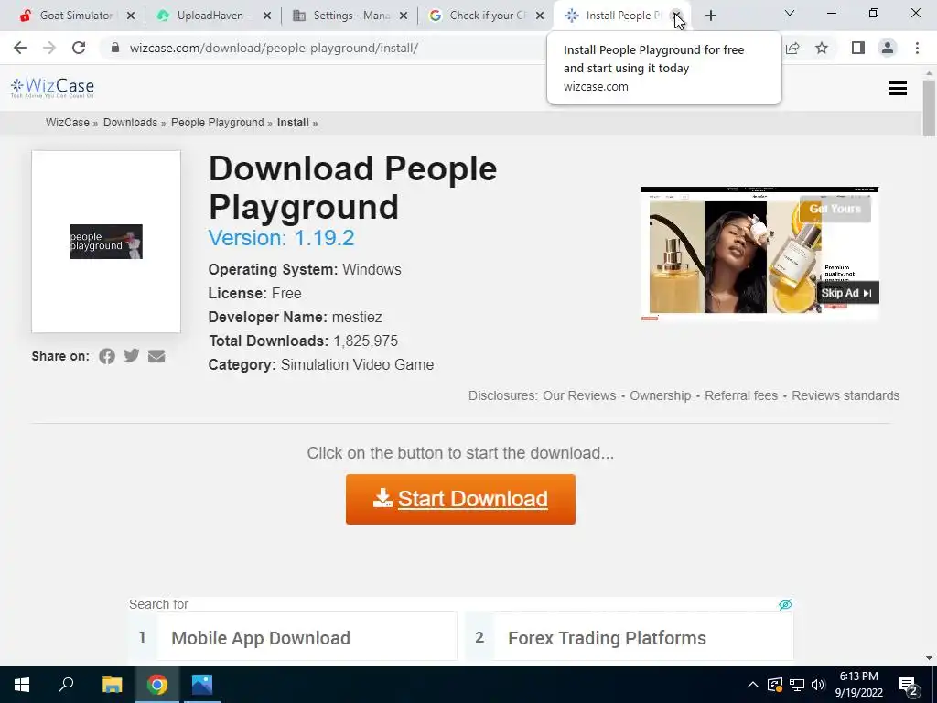The height and width of the screenshot is (703, 937).
Task: Open the Our Reviews disclosure link
Action: (x=579, y=395)
